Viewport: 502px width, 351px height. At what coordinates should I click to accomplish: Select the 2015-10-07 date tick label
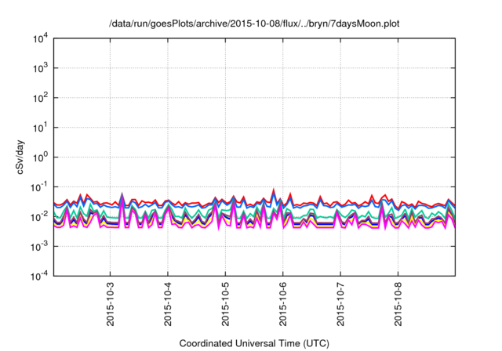(341, 304)
